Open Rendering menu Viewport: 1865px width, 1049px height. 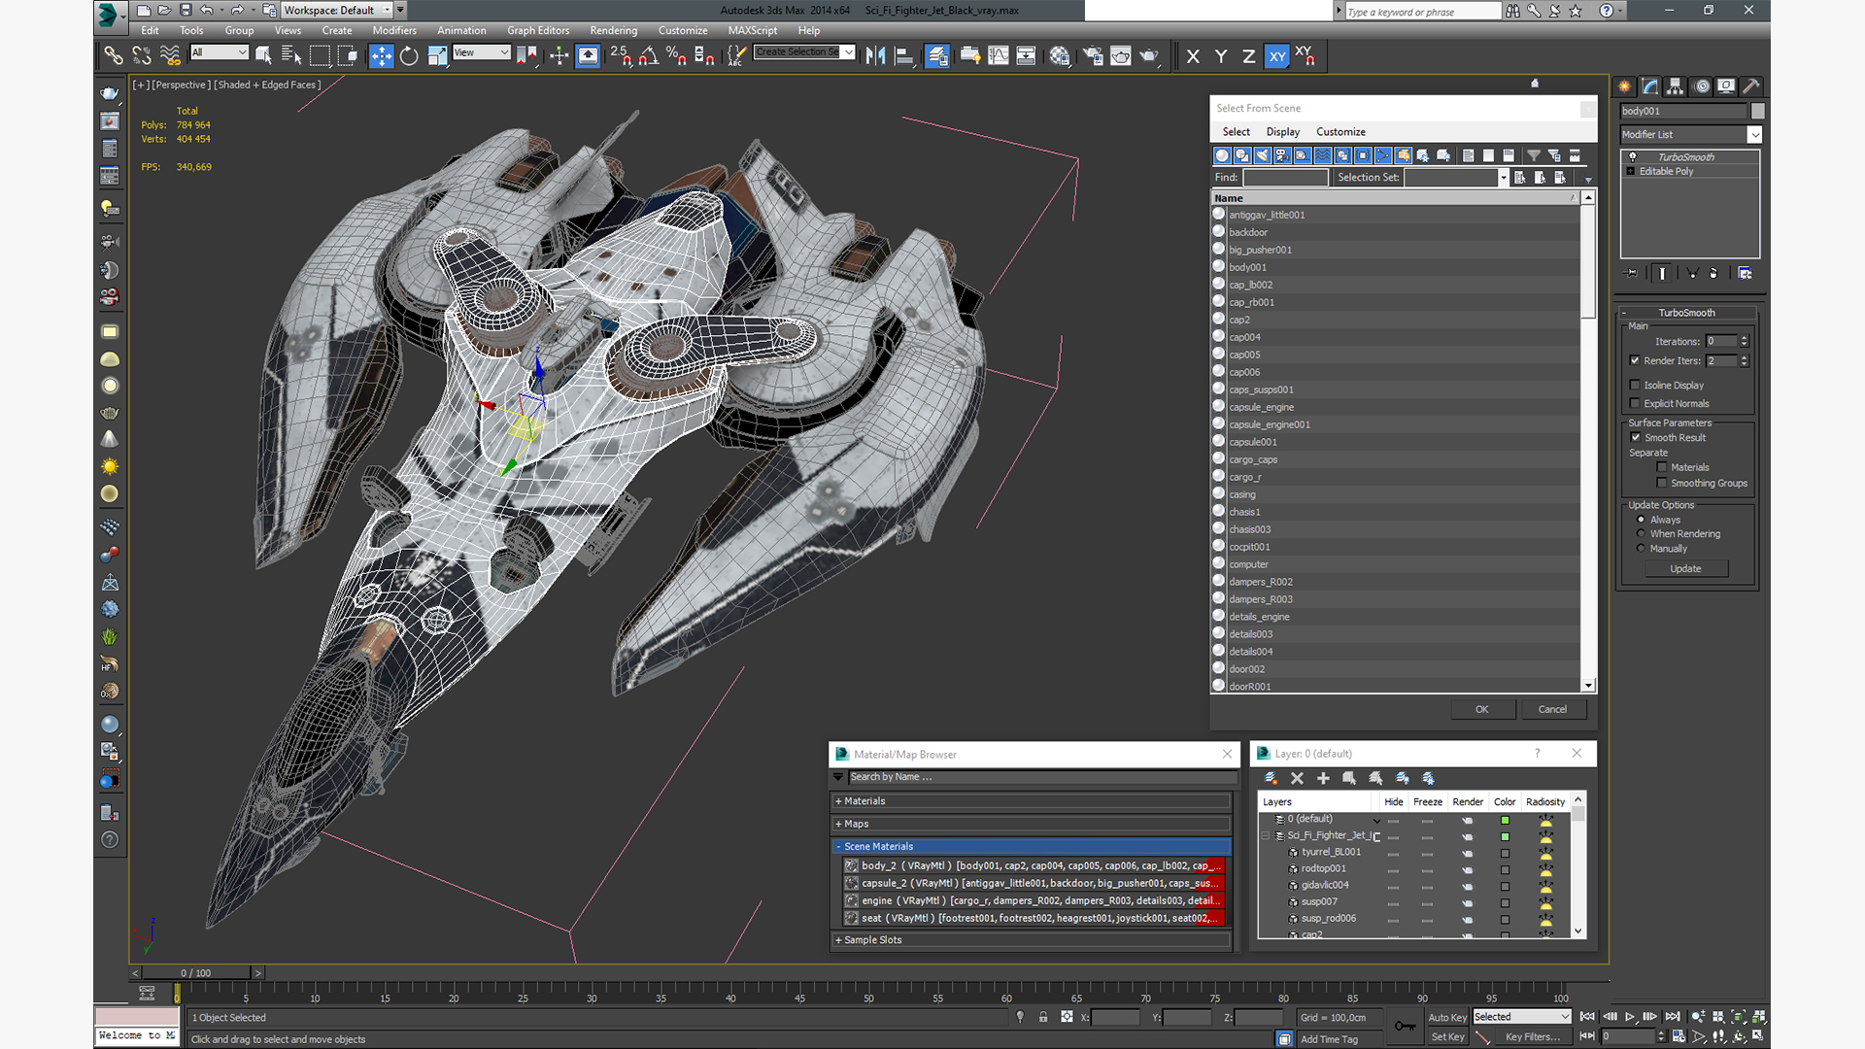click(614, 30)
